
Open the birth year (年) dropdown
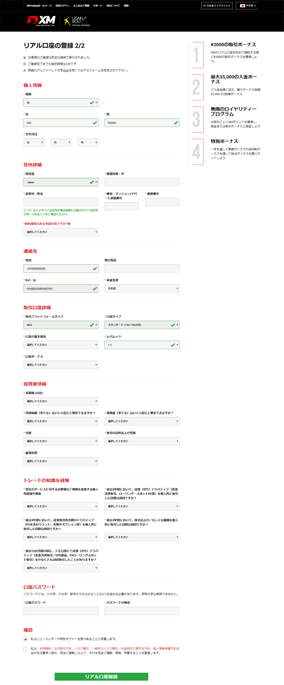[x=88, y=143]
